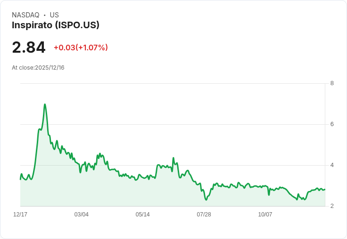Click the chart line's rightmost end point
This screenshot has width=347, height=239.
[325, 189]
